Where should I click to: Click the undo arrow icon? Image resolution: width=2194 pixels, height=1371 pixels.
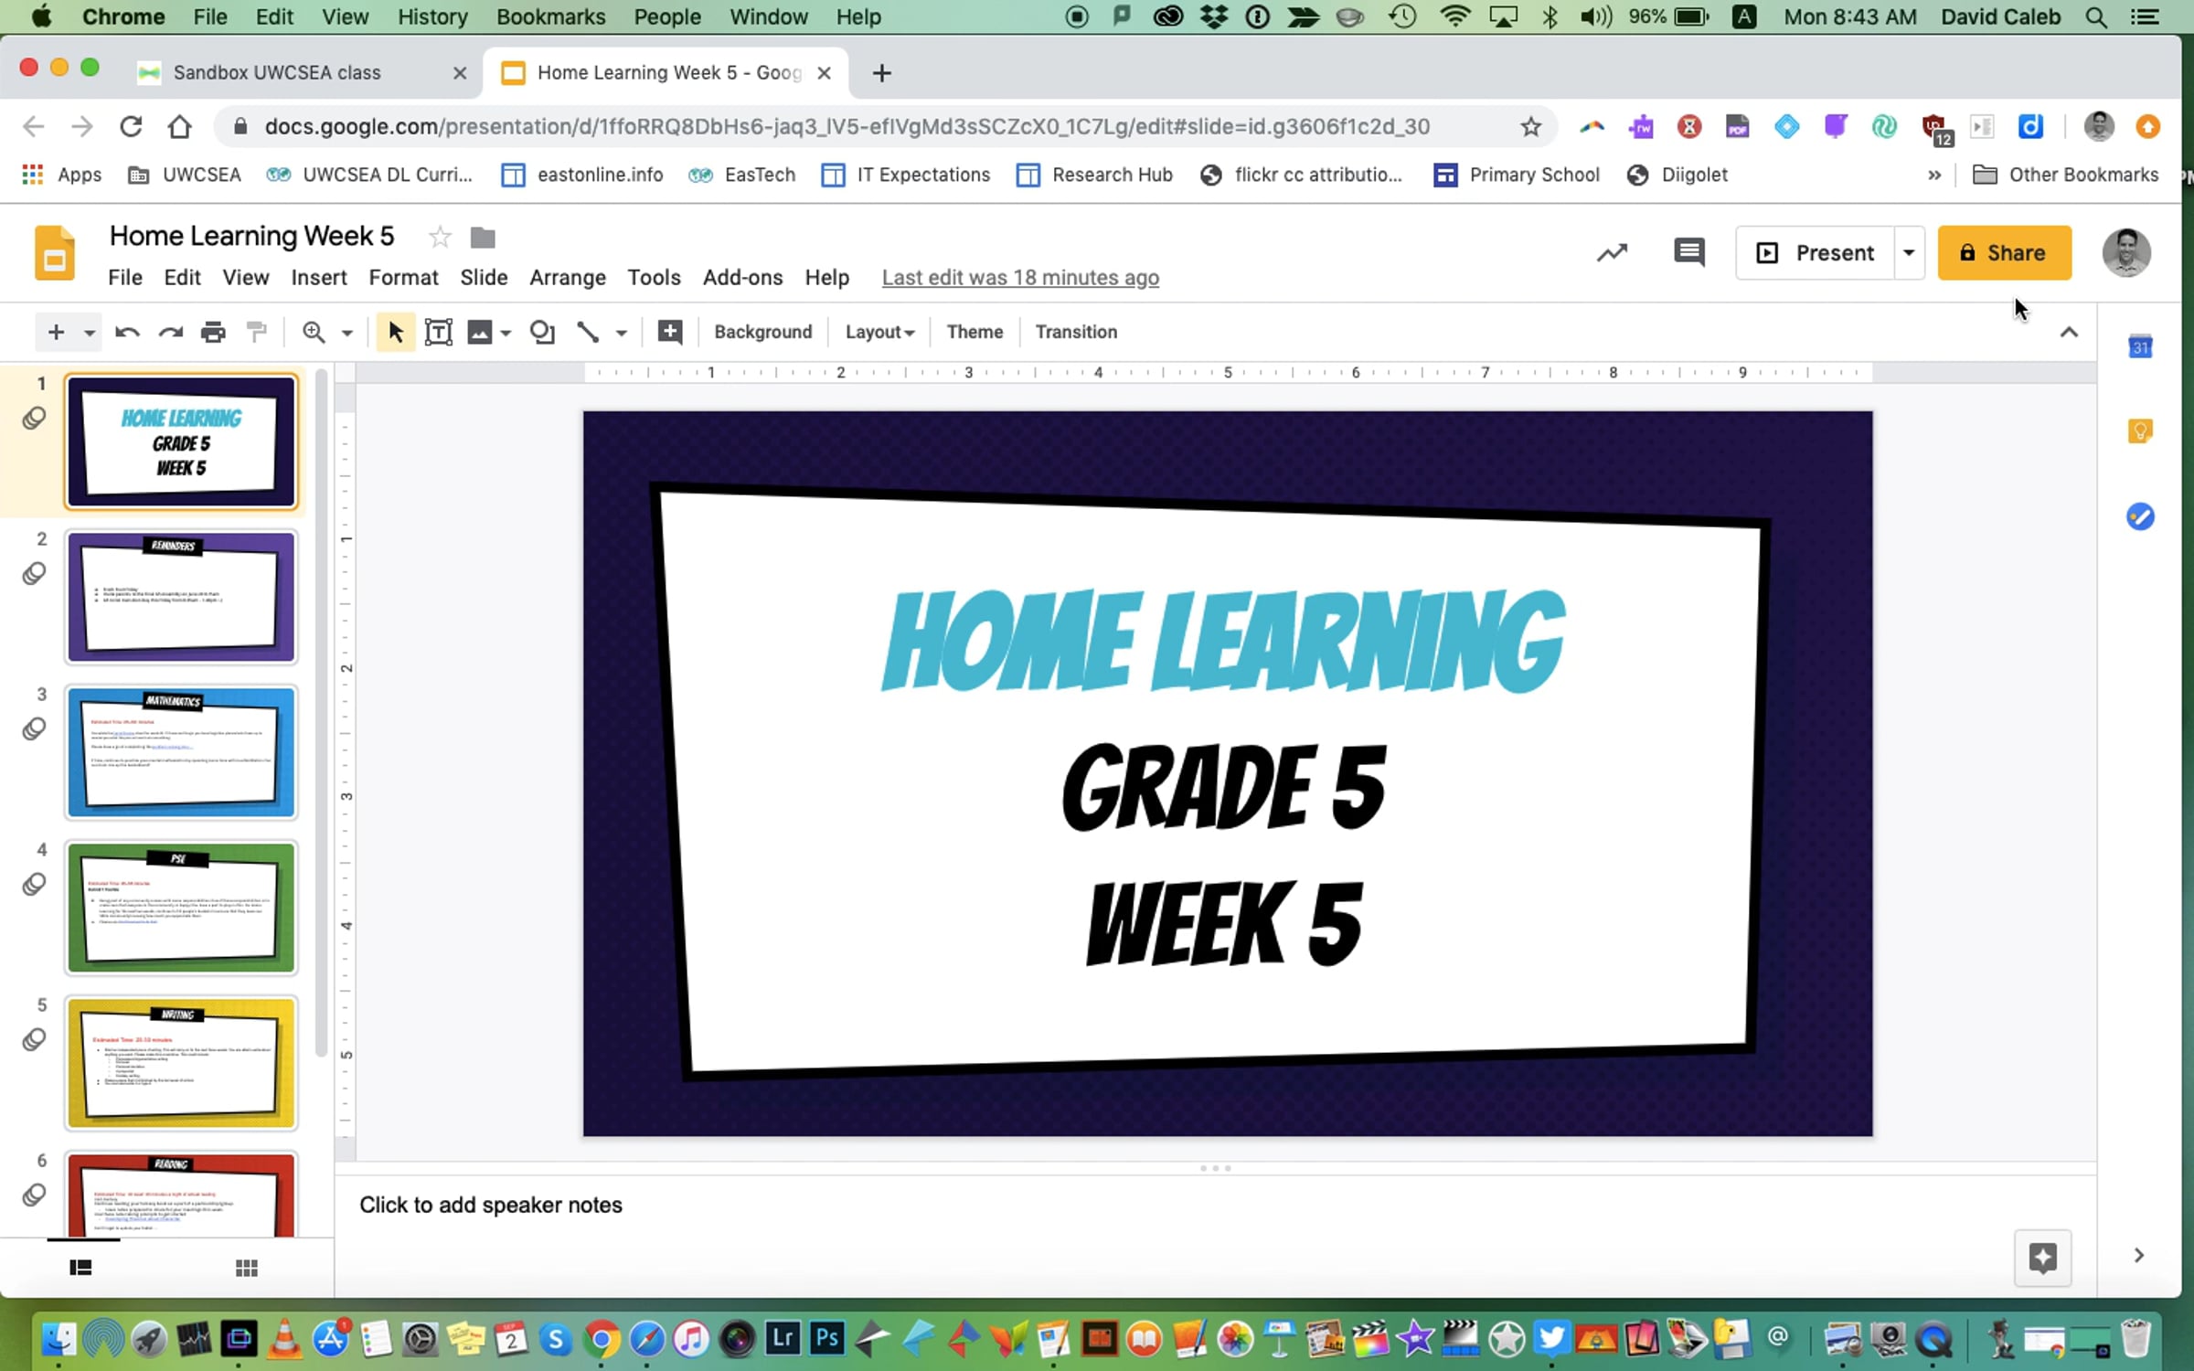126,332
